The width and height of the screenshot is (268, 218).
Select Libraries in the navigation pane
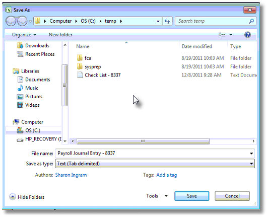click(x=30, y=71)
